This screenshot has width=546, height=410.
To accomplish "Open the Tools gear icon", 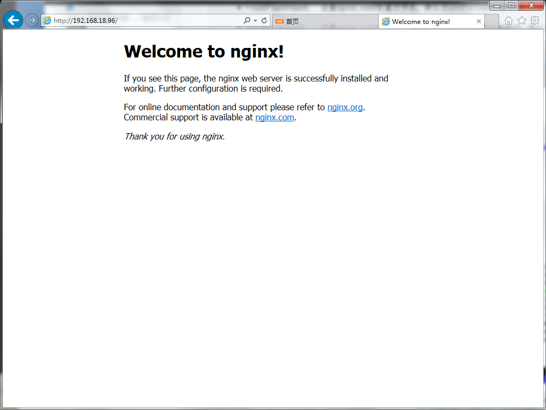I will pyautogui.click(x=535, y=21).
